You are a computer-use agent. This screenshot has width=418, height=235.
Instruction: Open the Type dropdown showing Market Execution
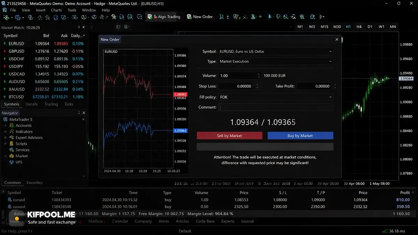tap(276, 61)
